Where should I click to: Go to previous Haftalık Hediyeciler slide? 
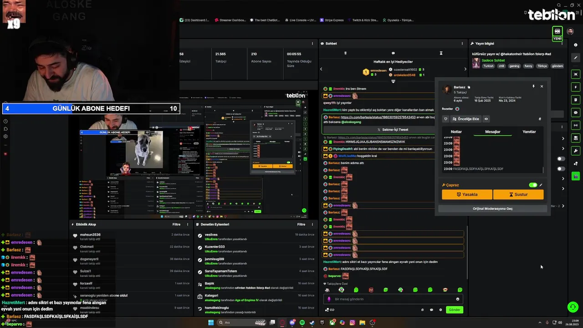click(321, 69)
